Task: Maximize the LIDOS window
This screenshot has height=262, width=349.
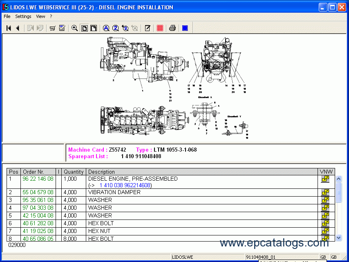Action: [332, 7]
